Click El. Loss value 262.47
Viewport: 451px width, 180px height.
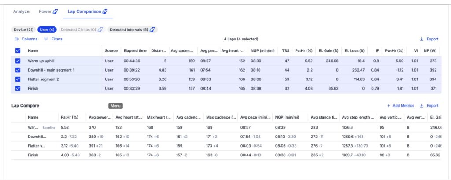pyautogui.click(x=359, y=70)
